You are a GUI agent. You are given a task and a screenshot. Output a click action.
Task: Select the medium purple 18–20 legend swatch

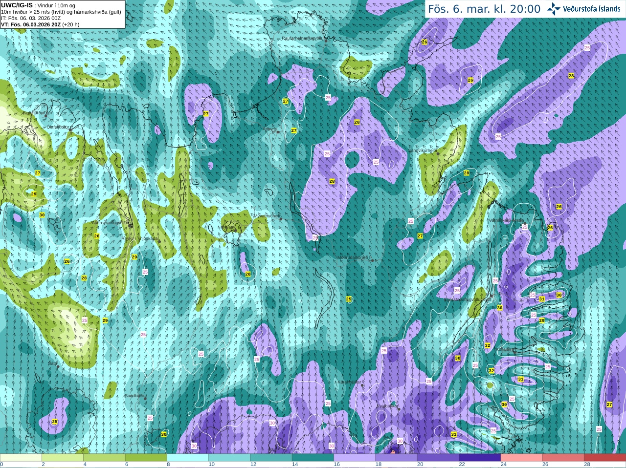coord(397,458)
